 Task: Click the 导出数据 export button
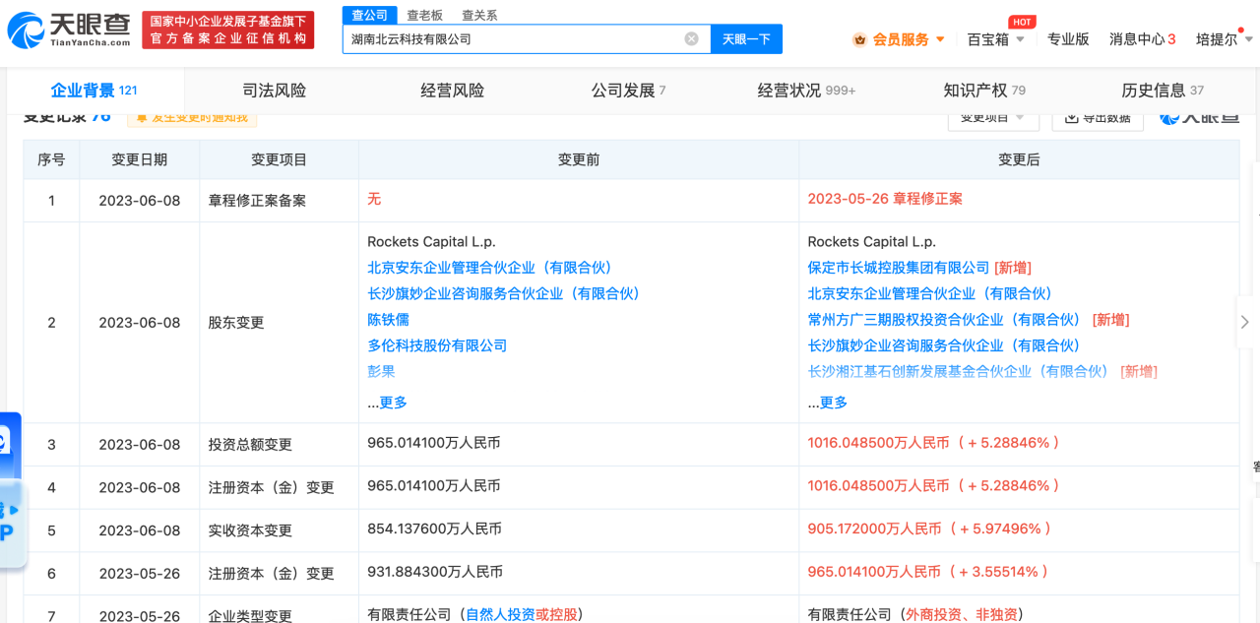coord(1097,117)
